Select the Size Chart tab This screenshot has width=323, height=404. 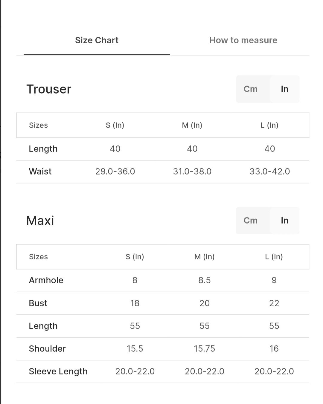(97, 40)
